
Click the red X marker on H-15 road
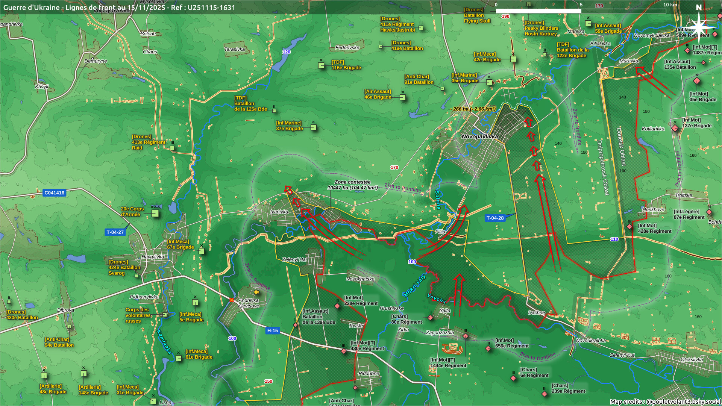(232, 300)
